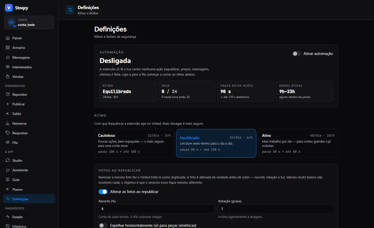
Task: Select the Cauteloso rhythm card
Action: click(134, 143)
